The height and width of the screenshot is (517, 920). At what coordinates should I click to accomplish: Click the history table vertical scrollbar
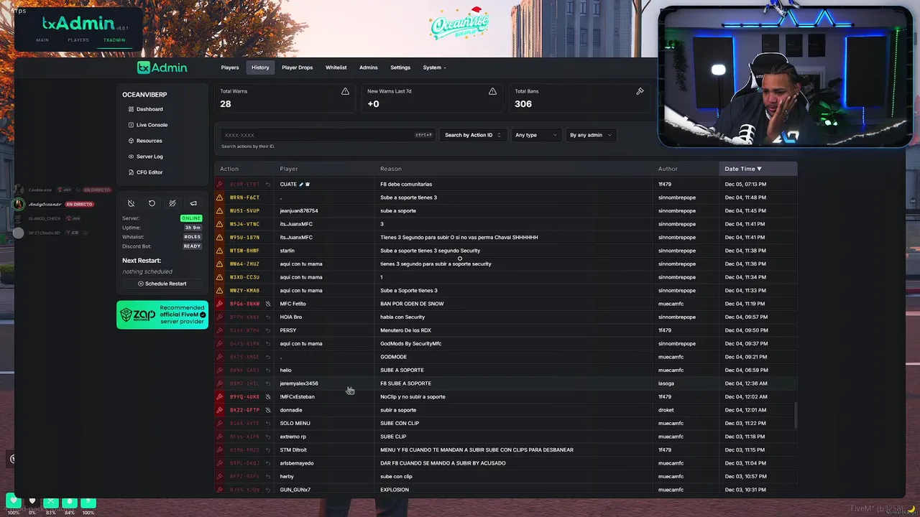[x=795, y=416]
